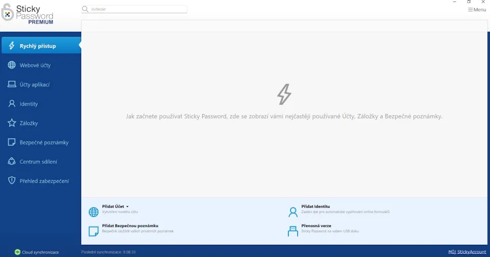490x257 pixels.
Task: Click the hamburger icon next to Menu
Action: click(470, 10)
